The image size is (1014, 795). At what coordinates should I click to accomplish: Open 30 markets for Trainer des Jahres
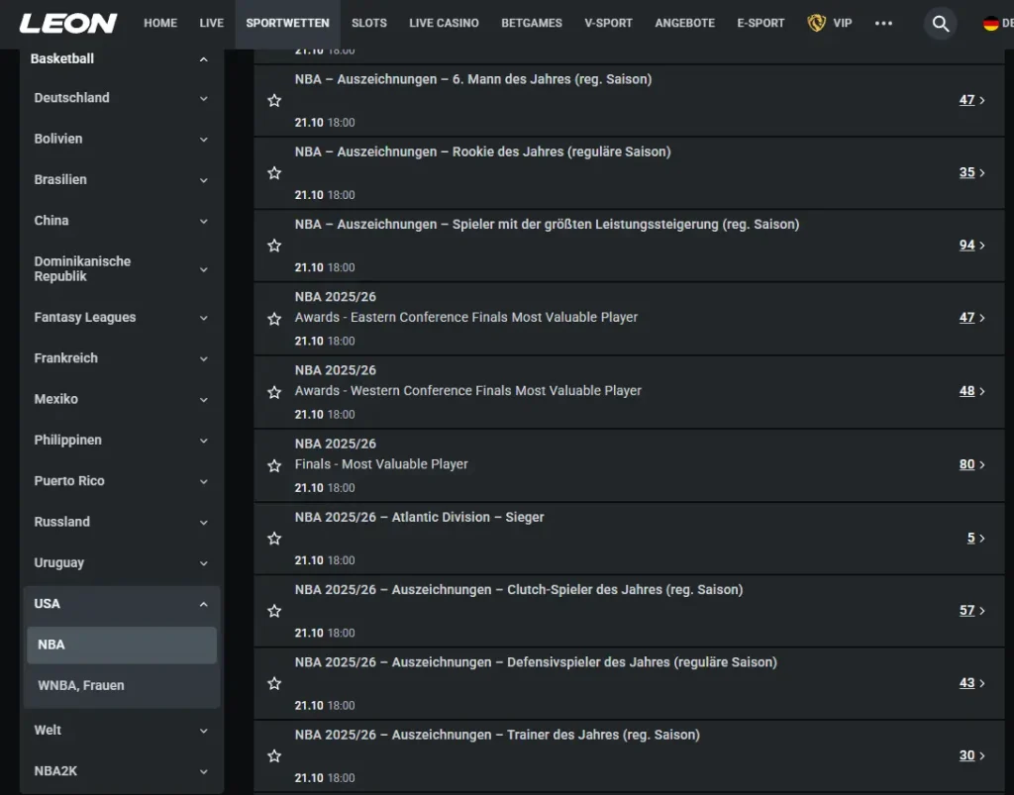tap(971, 755)
